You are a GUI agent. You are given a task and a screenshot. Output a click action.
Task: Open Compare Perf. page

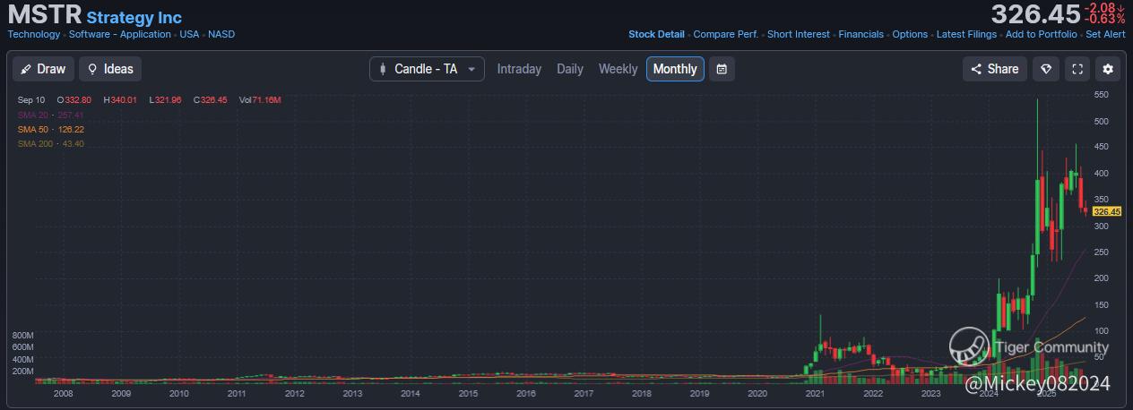coord(726,34)
